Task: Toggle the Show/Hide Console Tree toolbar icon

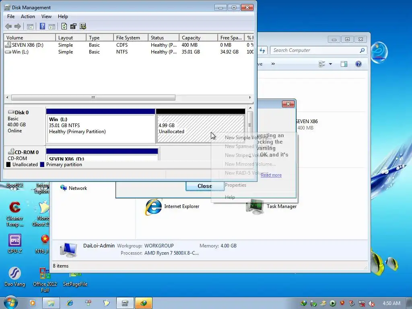Action: pos(30,26)
